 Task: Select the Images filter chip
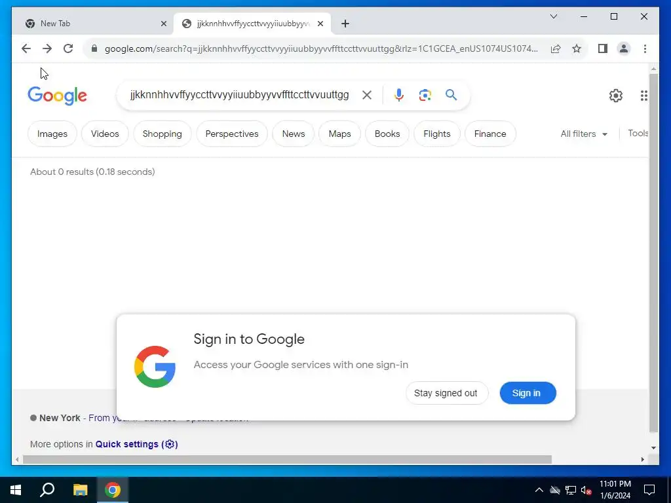tap(52, 134)
